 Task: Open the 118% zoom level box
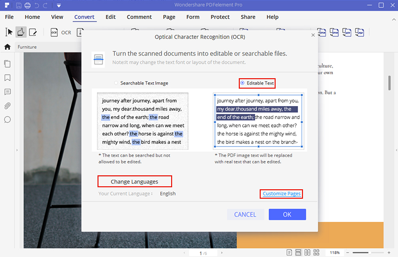[x=335, y=253]
